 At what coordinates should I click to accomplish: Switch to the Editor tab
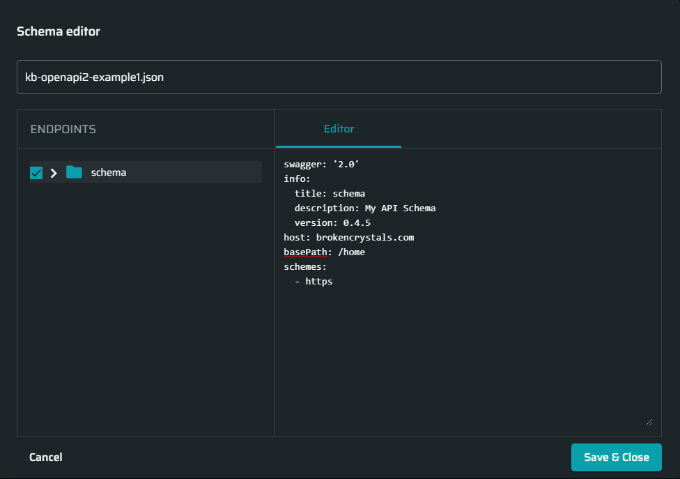click(x=339, y=129)
